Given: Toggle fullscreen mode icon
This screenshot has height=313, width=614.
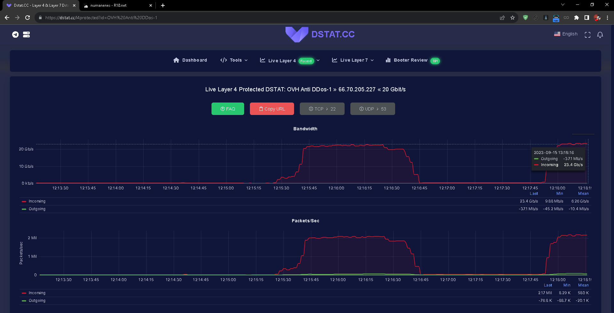Looking at the screenshot, I should click(x=587, y=34).
